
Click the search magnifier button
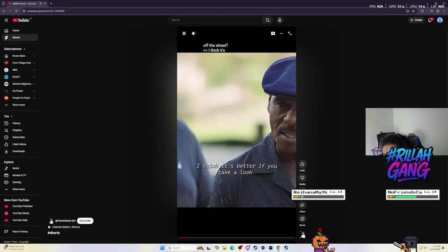(x=268, y=20)
